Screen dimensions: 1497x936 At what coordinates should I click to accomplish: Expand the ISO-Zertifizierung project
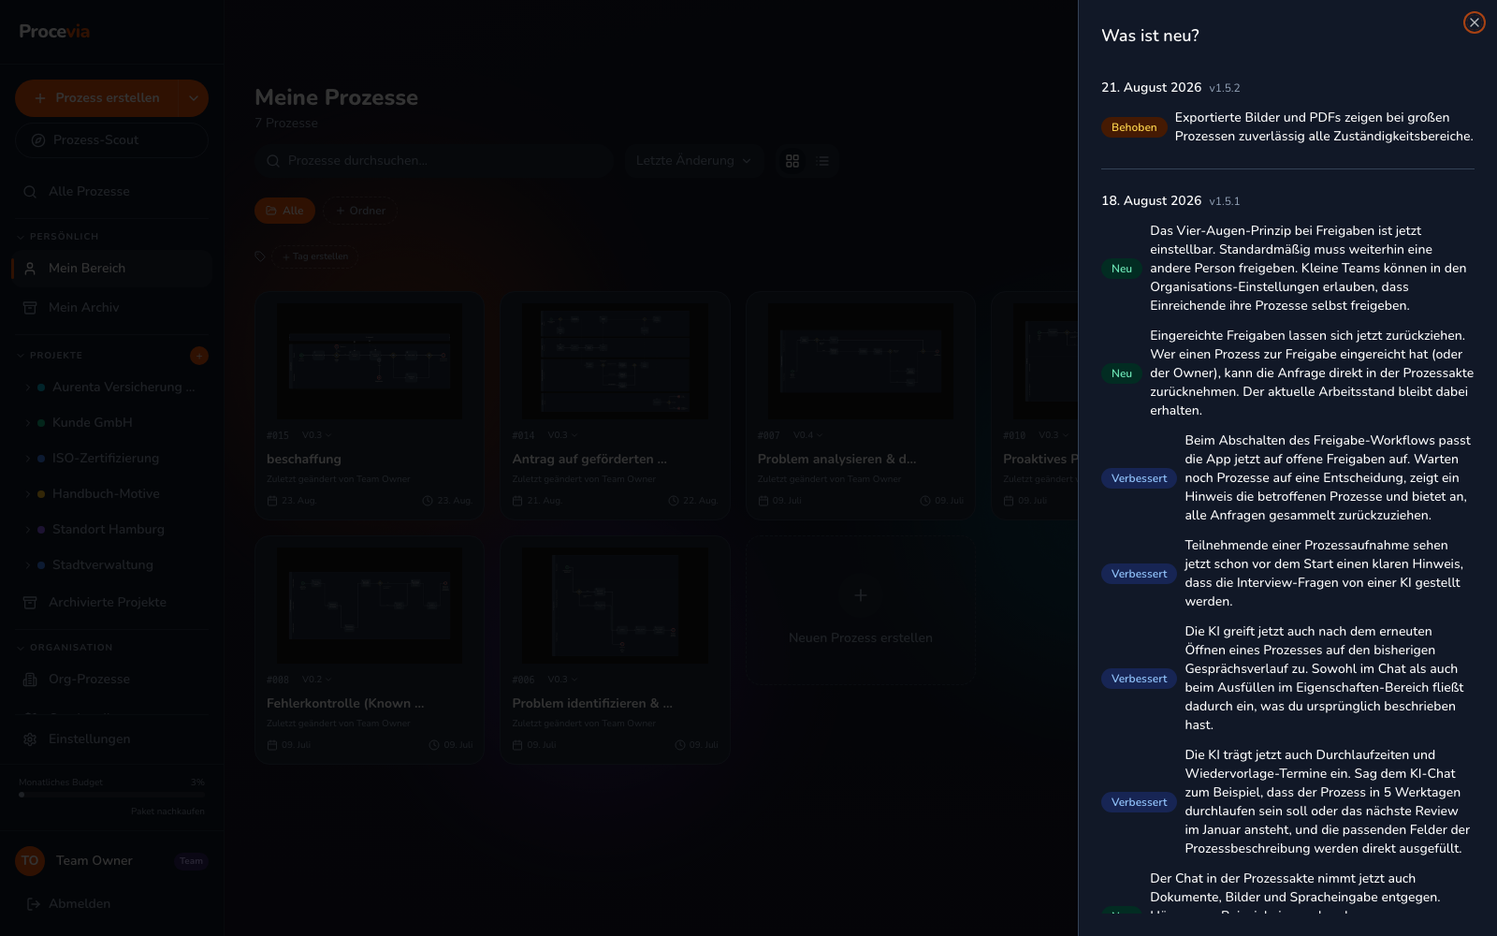point(28,458)
